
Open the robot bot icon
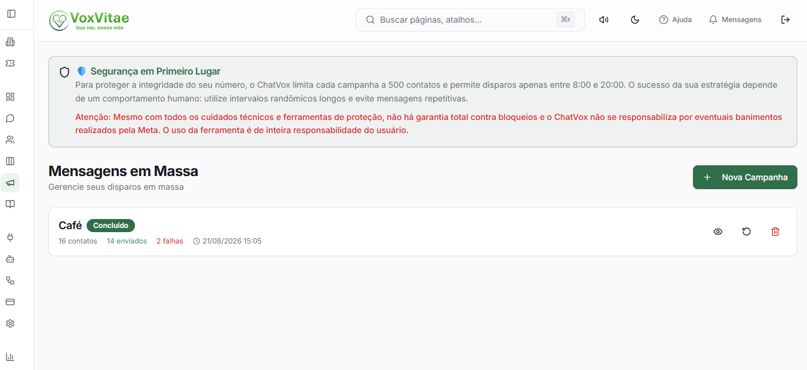(10, 259)
